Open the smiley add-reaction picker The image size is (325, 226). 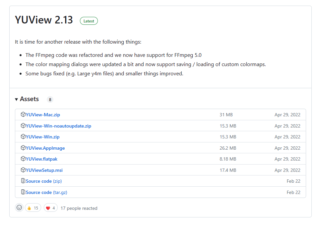pyautogui.click(x=19, y=207)
